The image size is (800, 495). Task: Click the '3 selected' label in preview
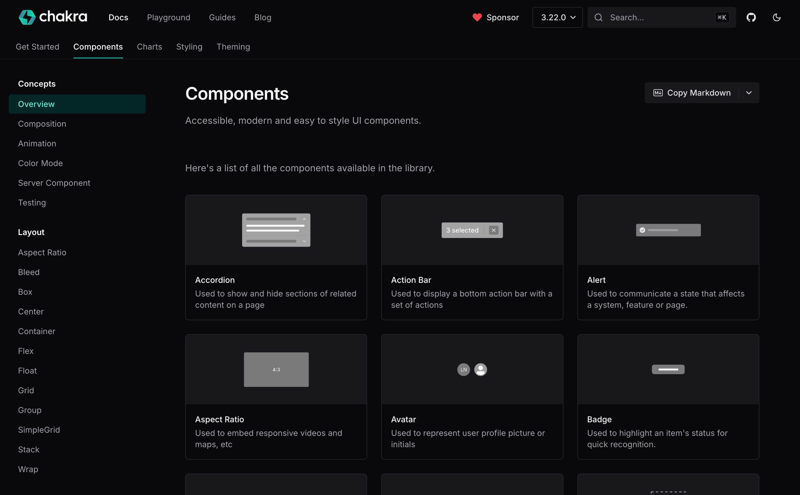462,230
